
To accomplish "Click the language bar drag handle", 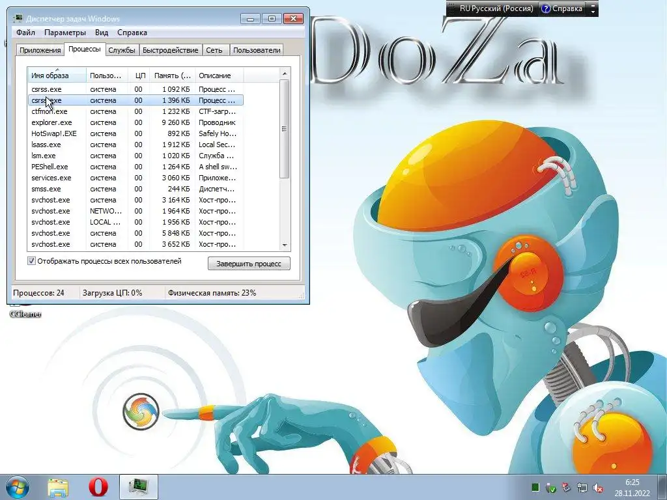I will coord(451,8).
